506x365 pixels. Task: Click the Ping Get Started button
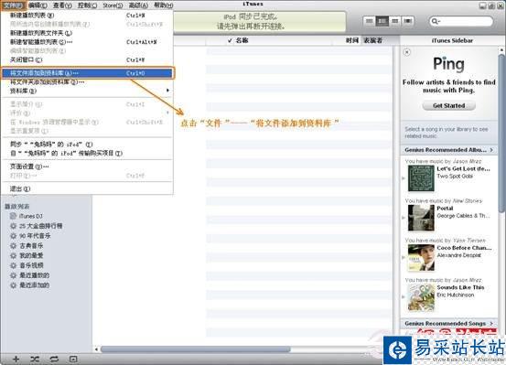pyautogui.click(x=449, y=105)
